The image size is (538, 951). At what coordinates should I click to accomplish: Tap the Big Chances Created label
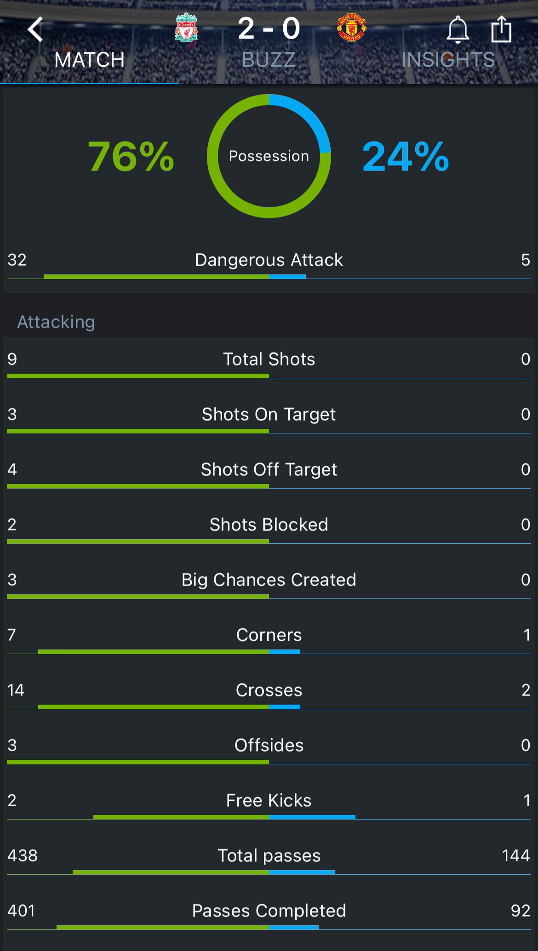tap(269, 580)
